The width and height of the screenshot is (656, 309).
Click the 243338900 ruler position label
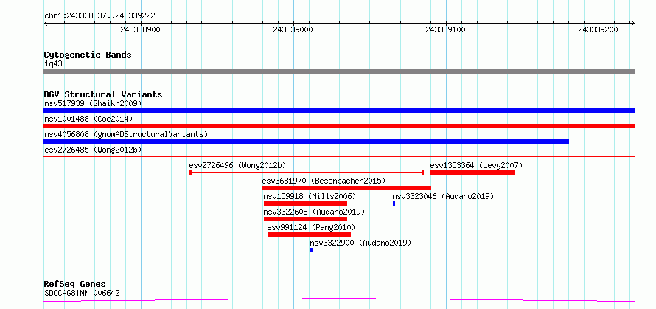pos(140,29)
